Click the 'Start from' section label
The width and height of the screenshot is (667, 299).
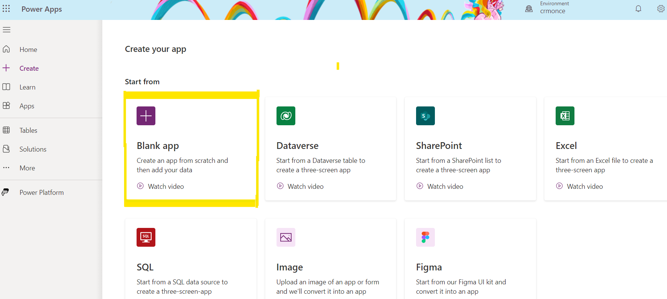(142, 82)
